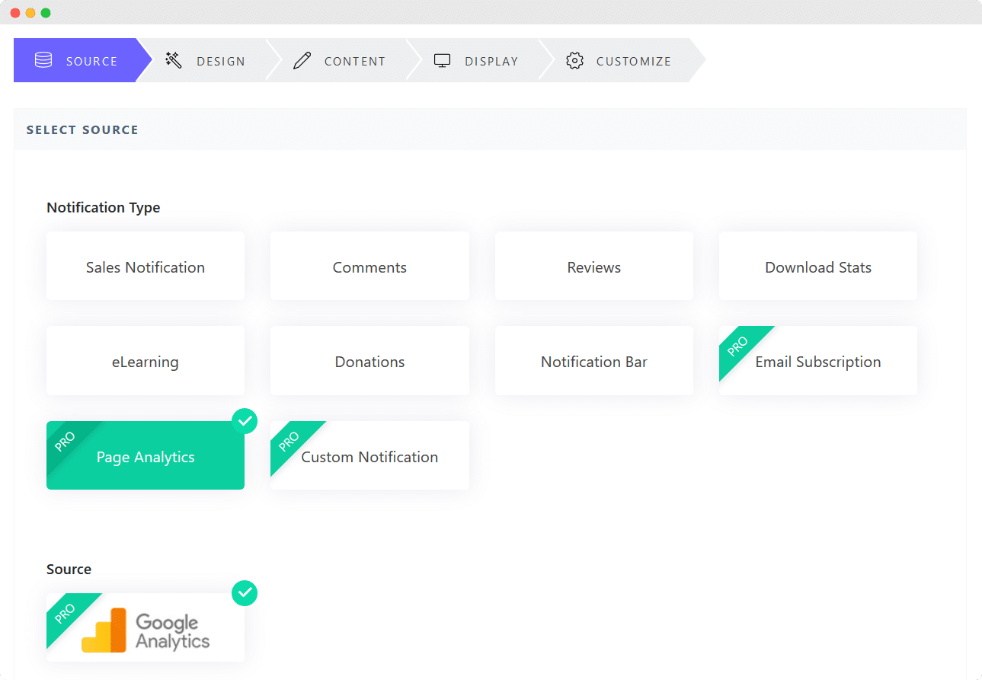982x680 pixels.
Task: Minimize window with yellow button
Action: click(30, 13)
